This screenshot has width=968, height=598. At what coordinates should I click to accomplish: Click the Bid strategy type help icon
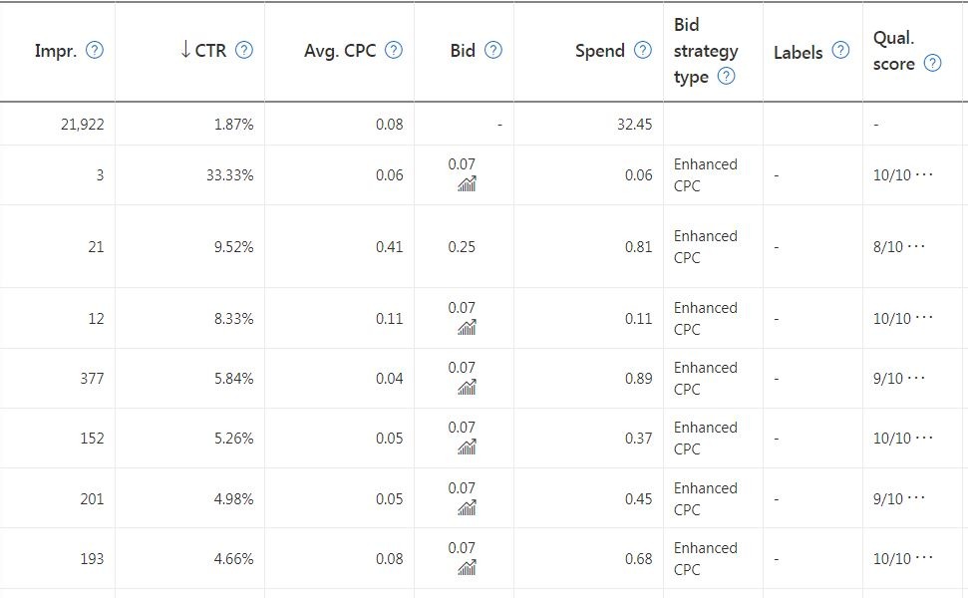tap(727, 77)
